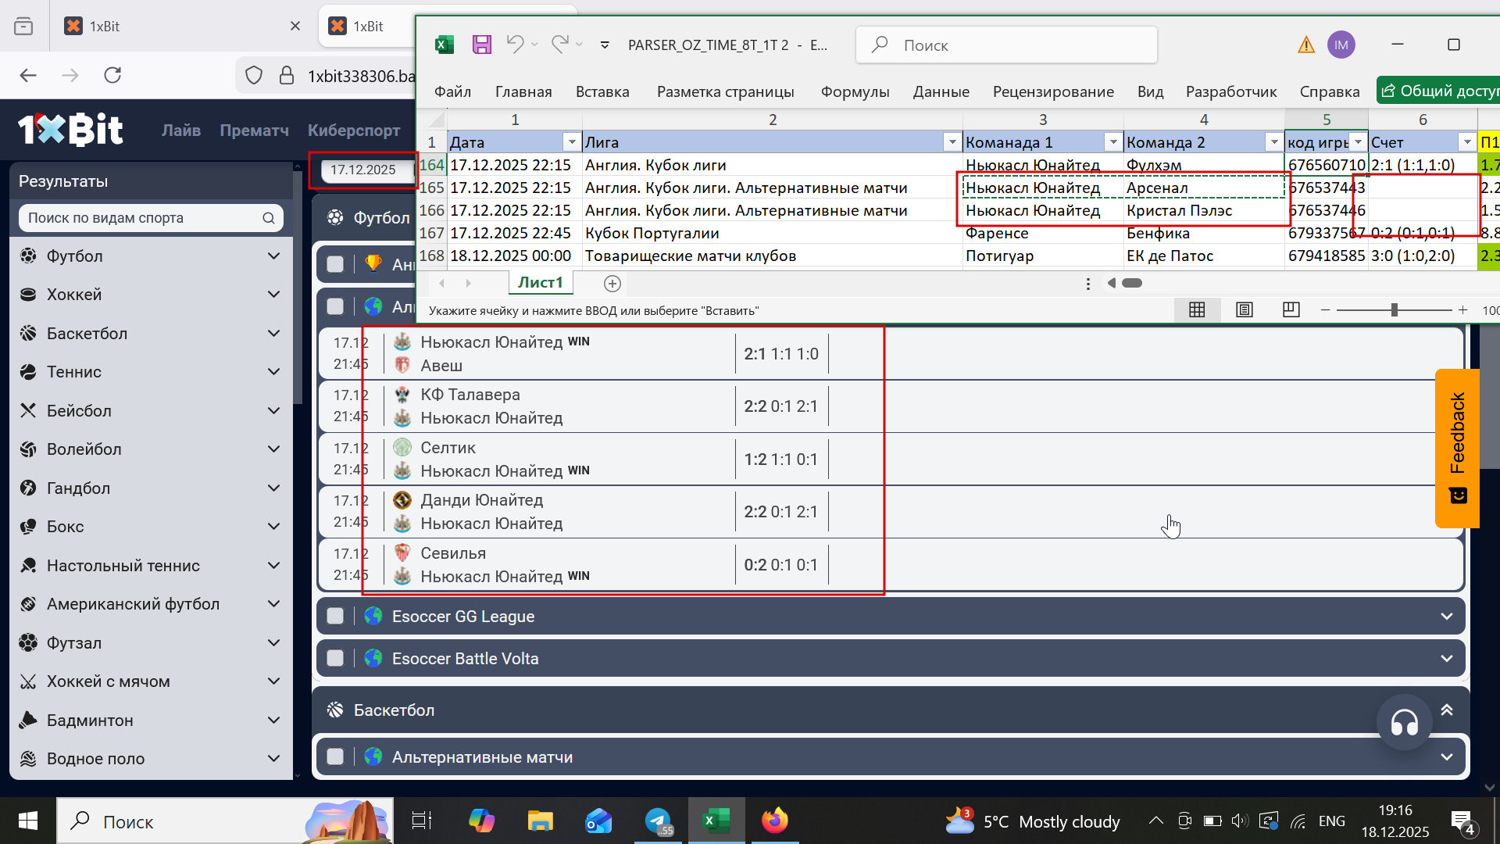Open the Данные ribbon tab
Image resolution: width=1500 pixels, height=844 pixels.
click(x=941, y=91)
